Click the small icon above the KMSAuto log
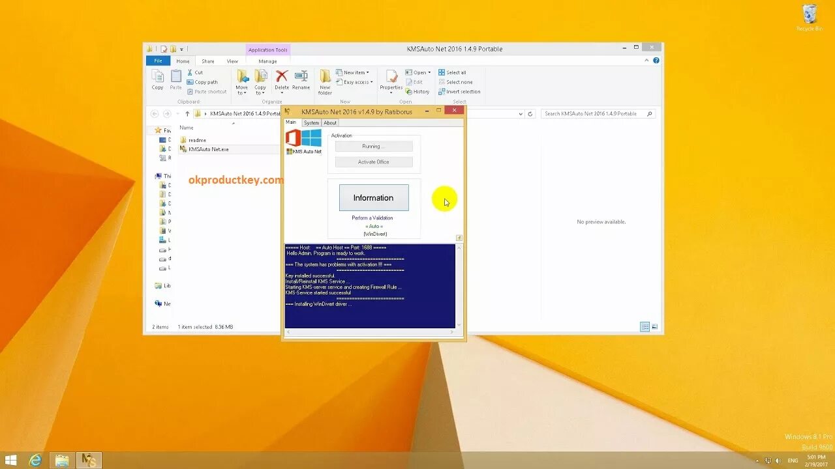Image resolution: width=835 pixels, height=469 pixels. coord(459,238)
